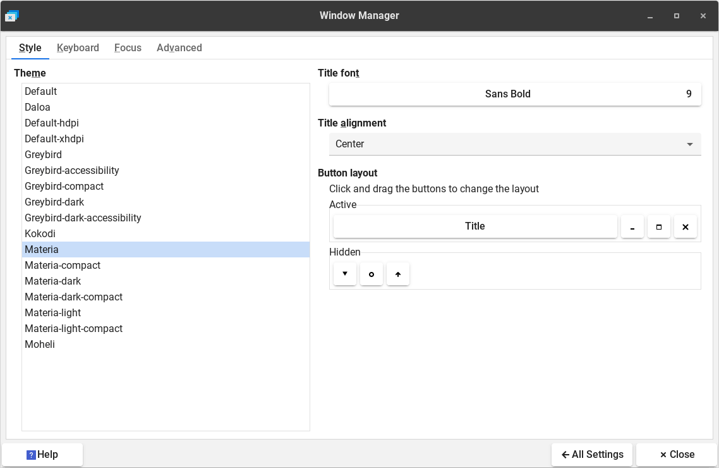The height and width of the screenshot is (468, 719).
Task: Click the stick button circle in Hidden
Action: coord(371,274)
